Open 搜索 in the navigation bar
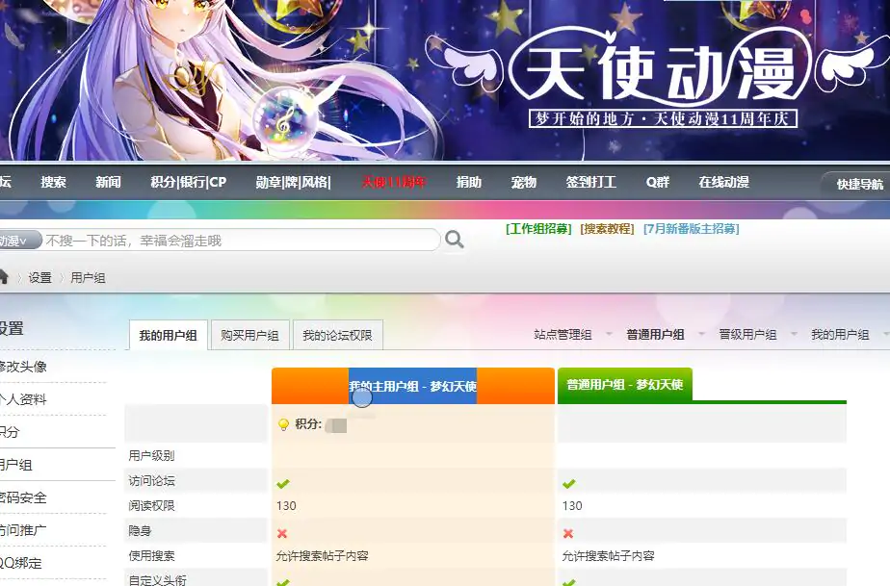The height and width of the screenshot is (586, 890). click(x=53, y=182)
